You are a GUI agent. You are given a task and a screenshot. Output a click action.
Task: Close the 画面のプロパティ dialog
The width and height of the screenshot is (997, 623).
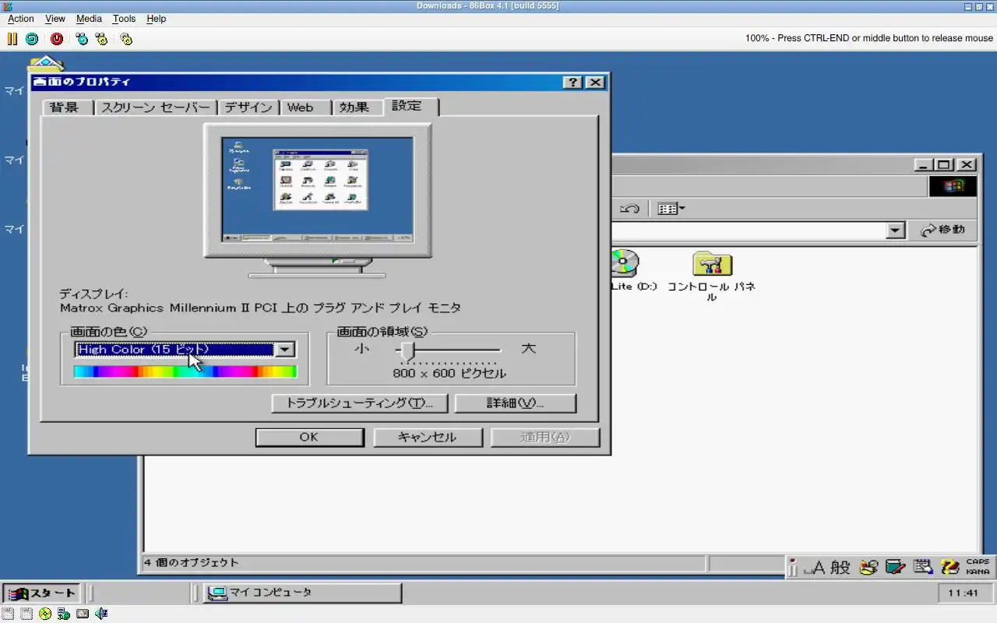coord(594,83)
